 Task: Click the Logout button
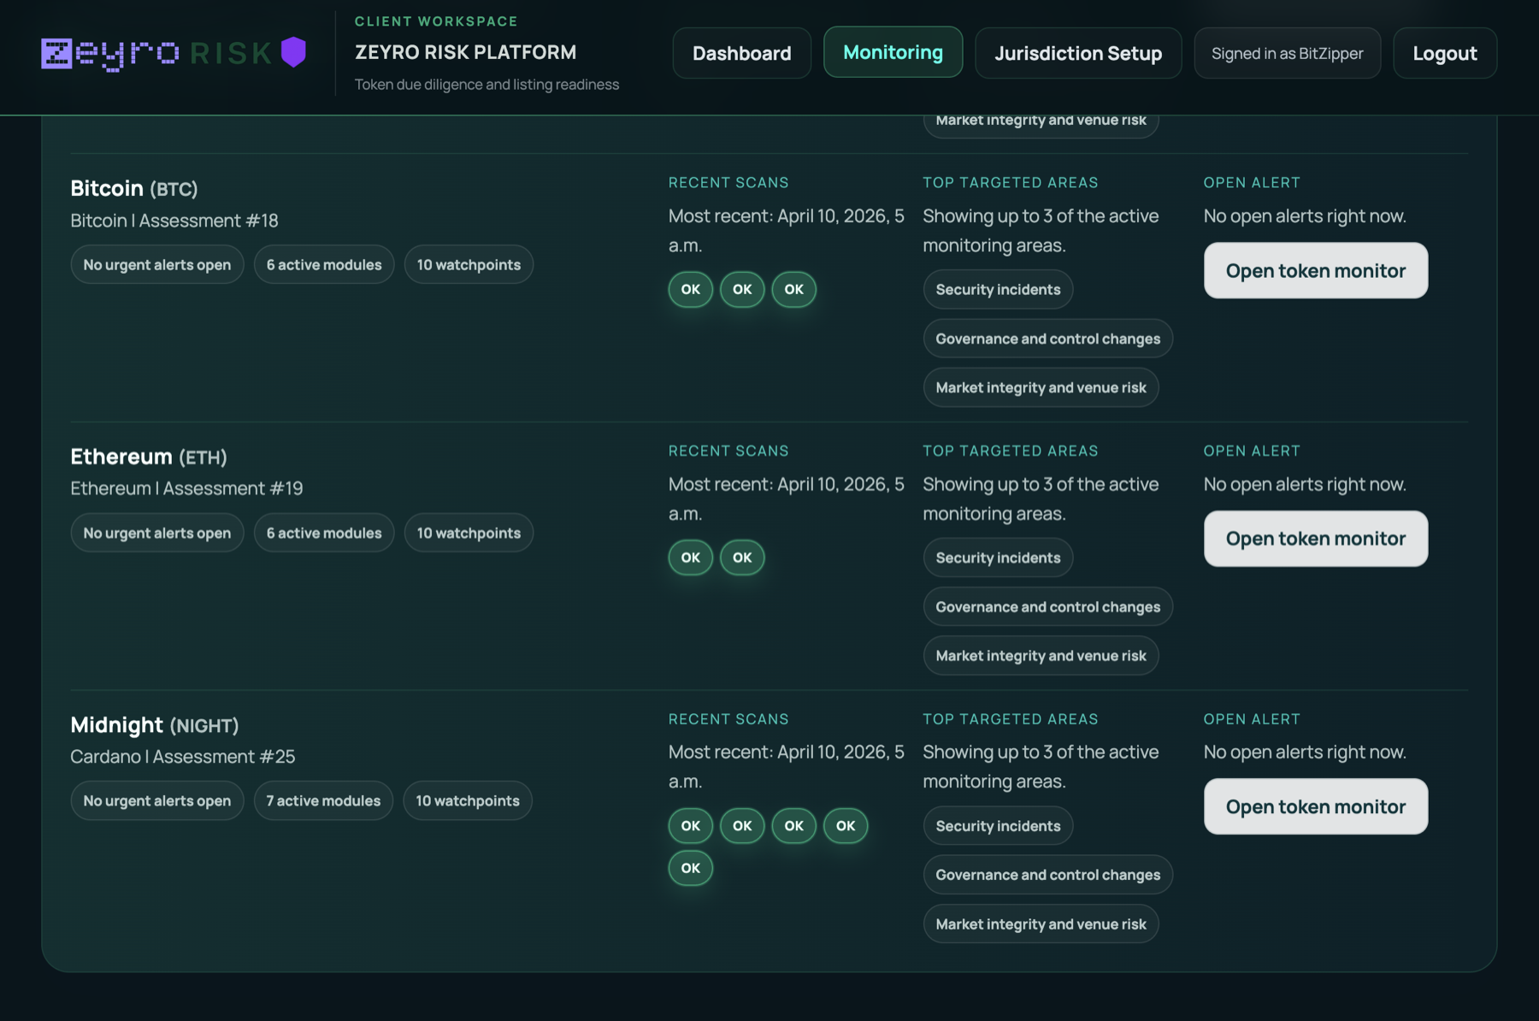coord(1444,53)
